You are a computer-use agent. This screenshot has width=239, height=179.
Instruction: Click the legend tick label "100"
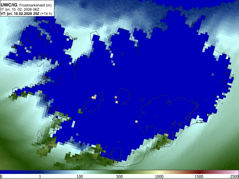tap(80, 176)
